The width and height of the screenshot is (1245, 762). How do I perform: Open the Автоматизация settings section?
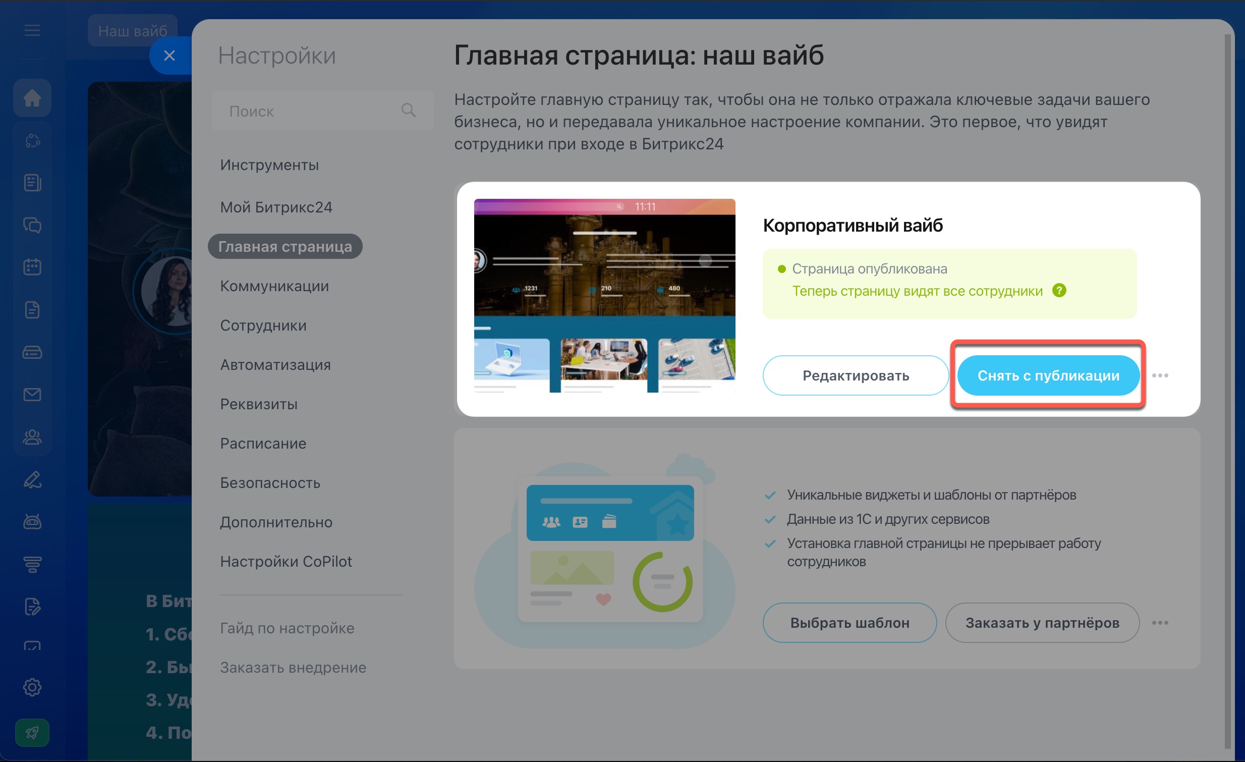[x=275, y=364]
